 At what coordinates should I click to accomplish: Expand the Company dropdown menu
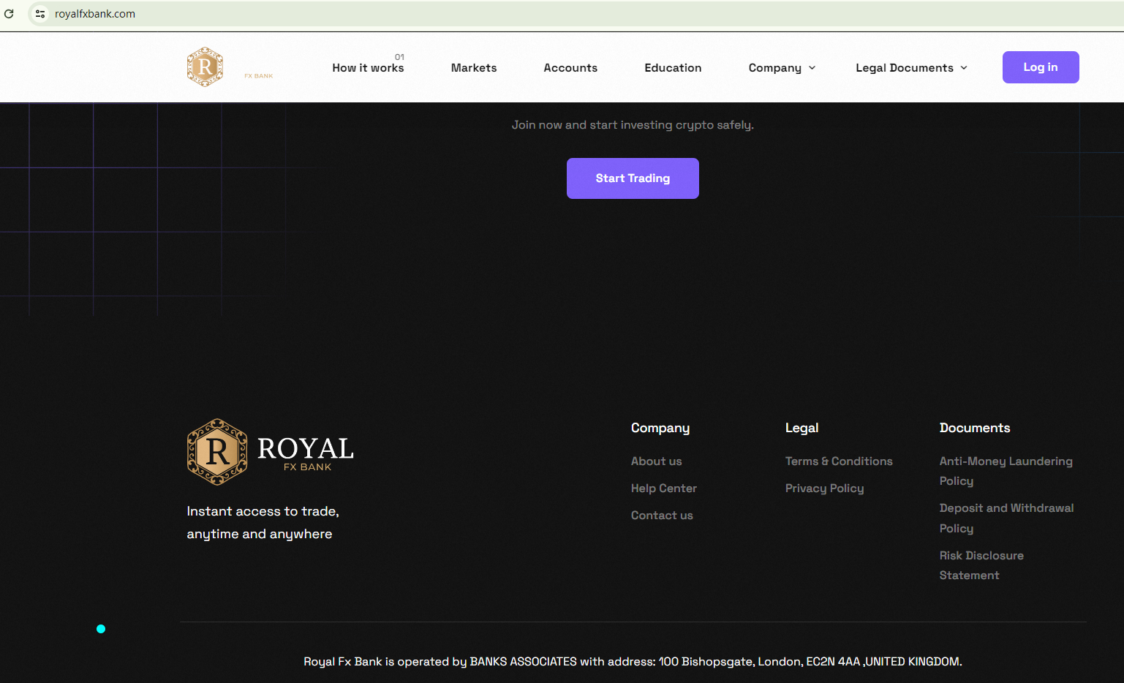point(781,68)
